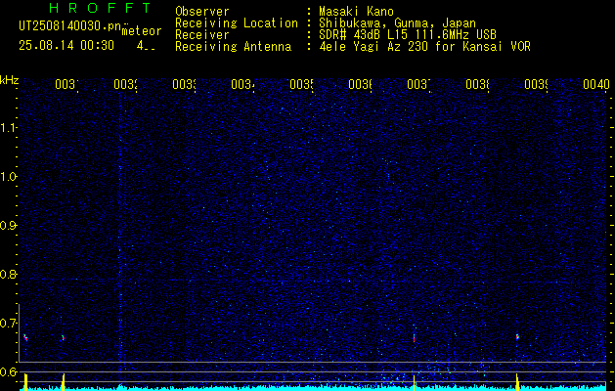Click the 0.8 kHz frequency label
This screenshot has height=391, width=615.
point(8,274)
